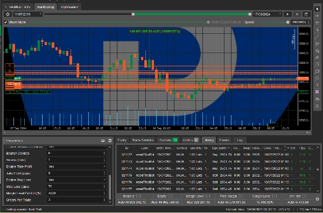Viewport: 323px width, 213px height.
Task: Open backtesting settings gear icon
Action: pyautogui.click(x=8, y=14)
